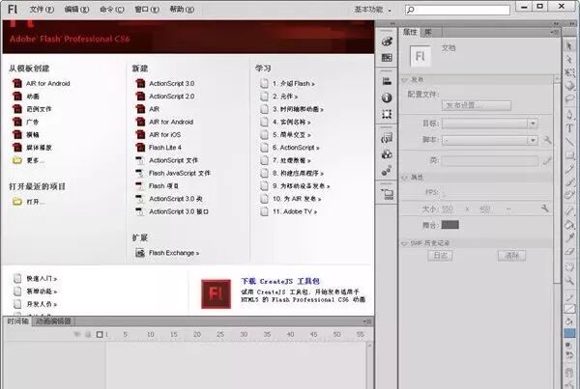Click pencil edit icon beside 类 field

point(547,160)
